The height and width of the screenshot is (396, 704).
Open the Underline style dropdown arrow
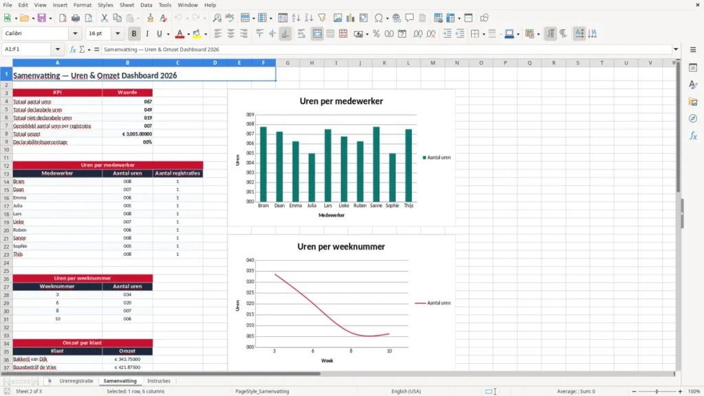point(168,34)
